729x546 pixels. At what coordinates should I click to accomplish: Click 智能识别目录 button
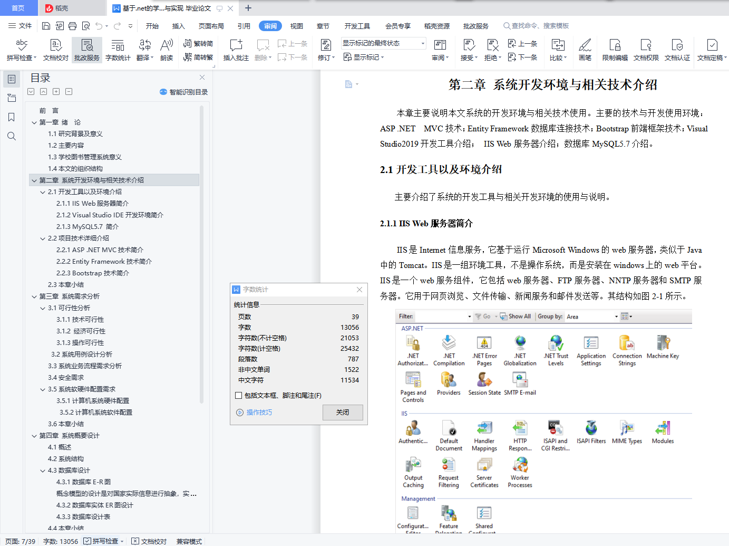184,92
